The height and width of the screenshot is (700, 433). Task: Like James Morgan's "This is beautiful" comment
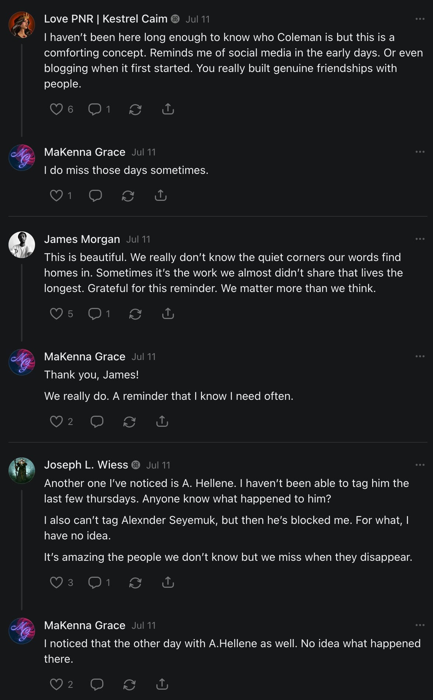pyautogui.click(x=56, y=314)
